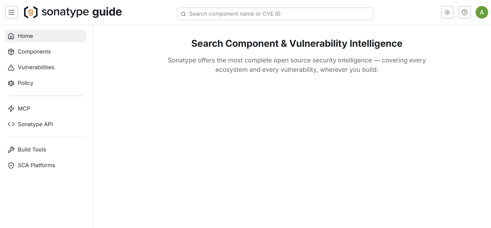
Task: Open the Components sidebar item
Action: coord(34,52)
